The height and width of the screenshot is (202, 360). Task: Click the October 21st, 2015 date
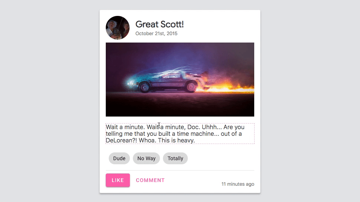tap(156, 33)
